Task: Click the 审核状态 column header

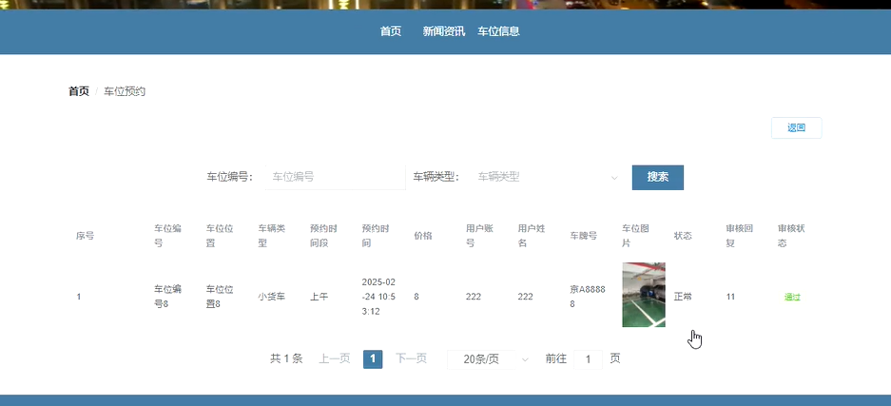Action: point(792,236)
